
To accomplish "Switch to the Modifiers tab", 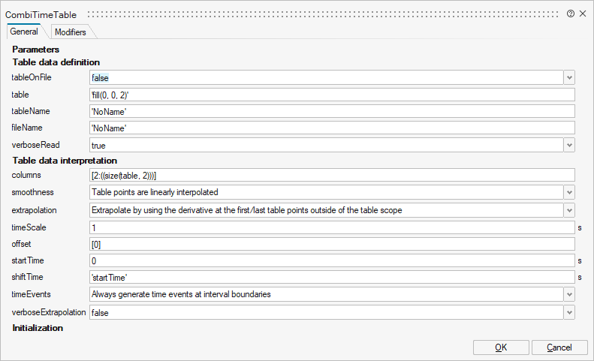I will (x=71, y=32).
